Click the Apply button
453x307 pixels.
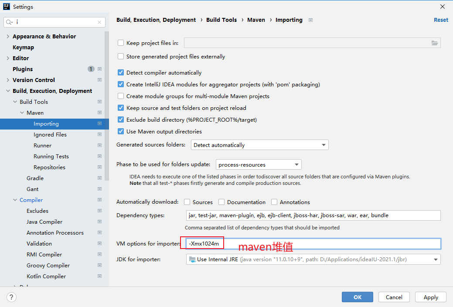coord(431,297)
